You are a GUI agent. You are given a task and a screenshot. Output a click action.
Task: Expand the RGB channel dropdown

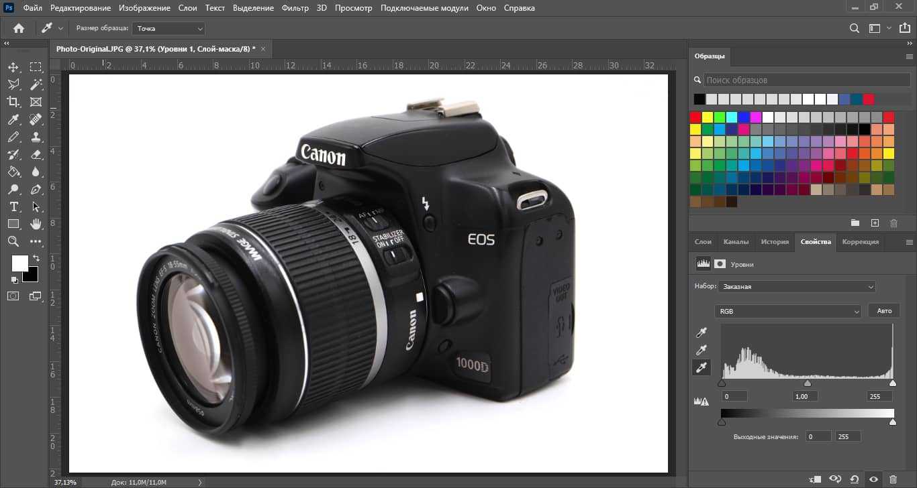tap(788, 311)
